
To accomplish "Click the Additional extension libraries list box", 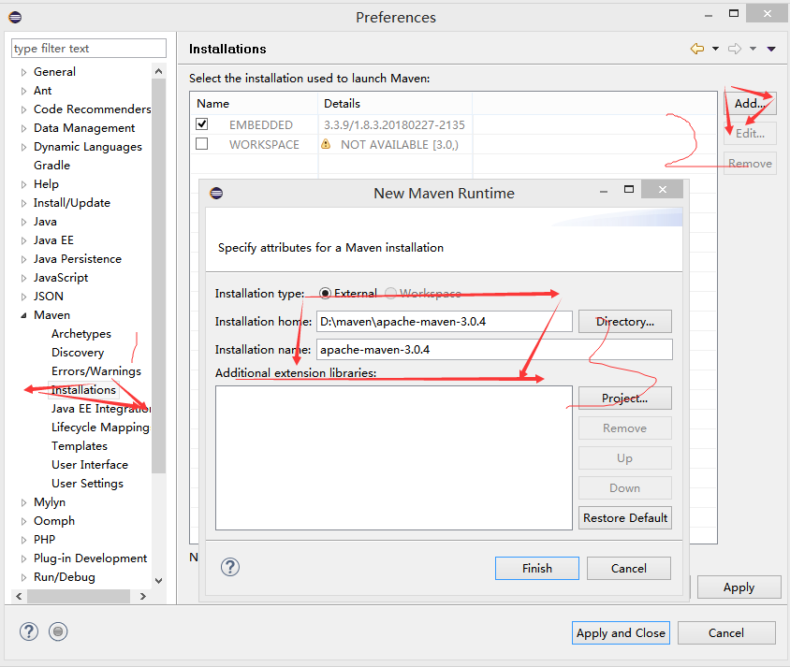I will point(393,457).
